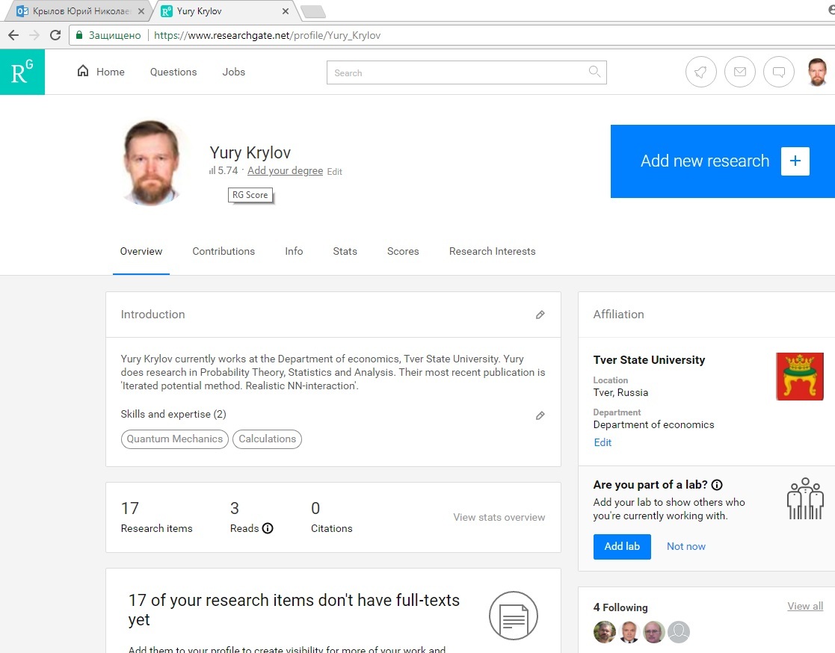Open the Research Interests tab
Image resolution: width=835 pixels, height=653 pixels.
point(492,251)
